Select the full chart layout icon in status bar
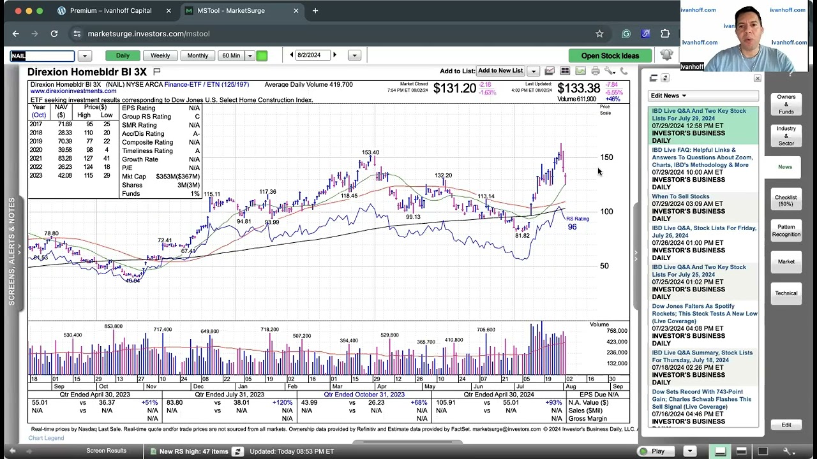This screenshot has height=459, width=817. [762, 451]
